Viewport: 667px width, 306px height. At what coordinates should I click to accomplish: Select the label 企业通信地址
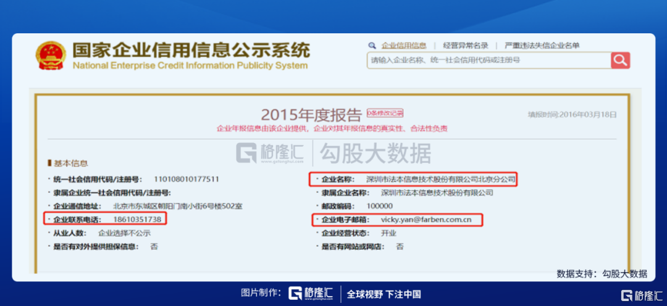(x=77, y=206)
